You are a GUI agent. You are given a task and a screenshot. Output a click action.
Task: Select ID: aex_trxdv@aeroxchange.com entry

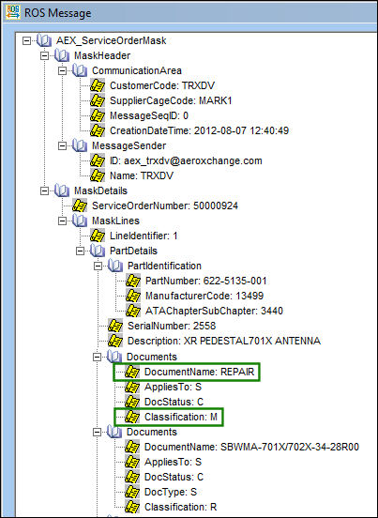[x=186, y=161]
